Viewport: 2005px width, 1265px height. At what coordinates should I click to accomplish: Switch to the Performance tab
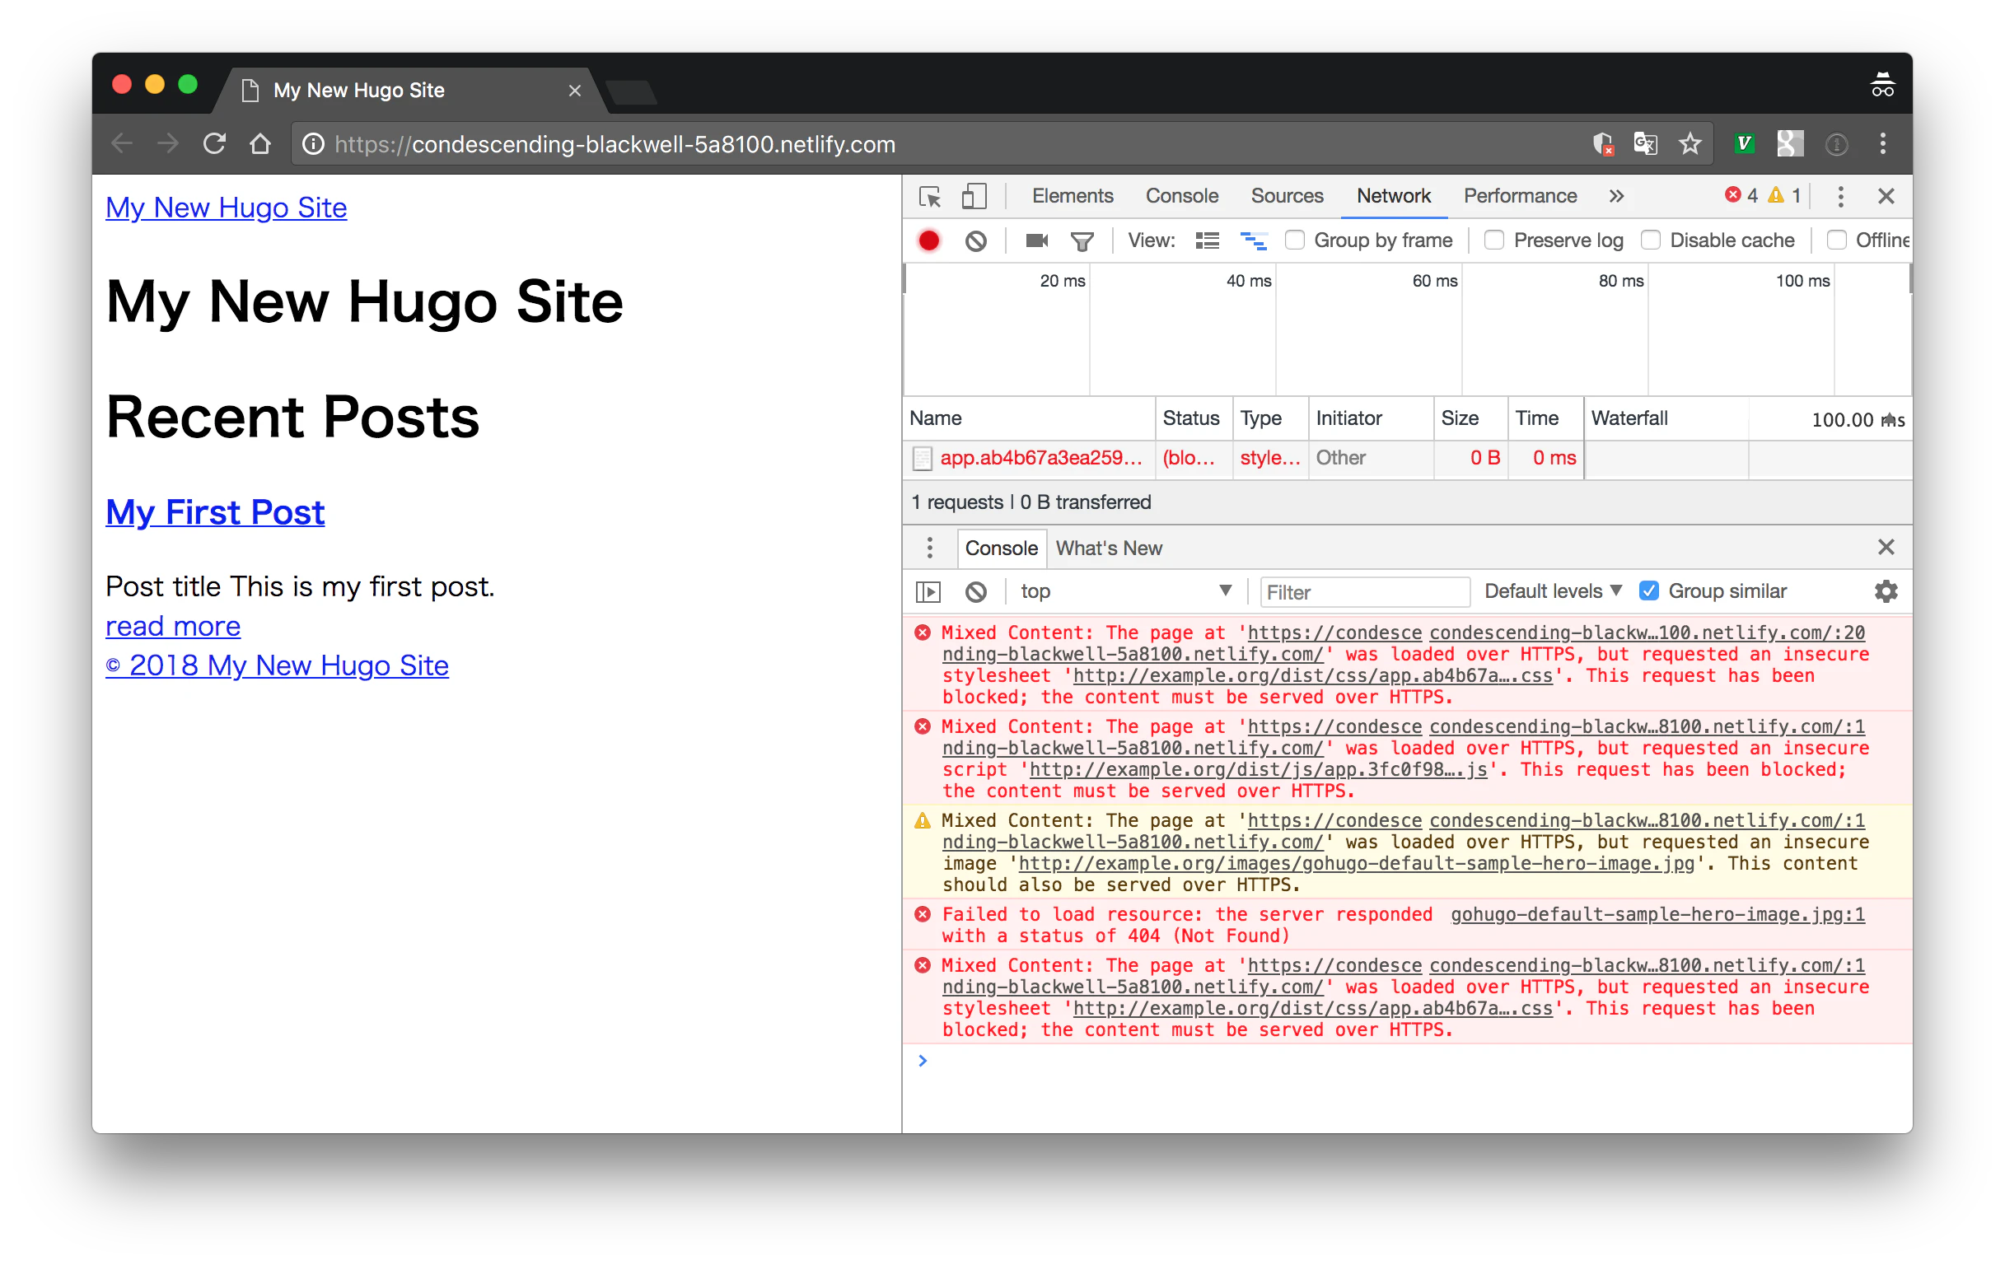(1521, 196)
